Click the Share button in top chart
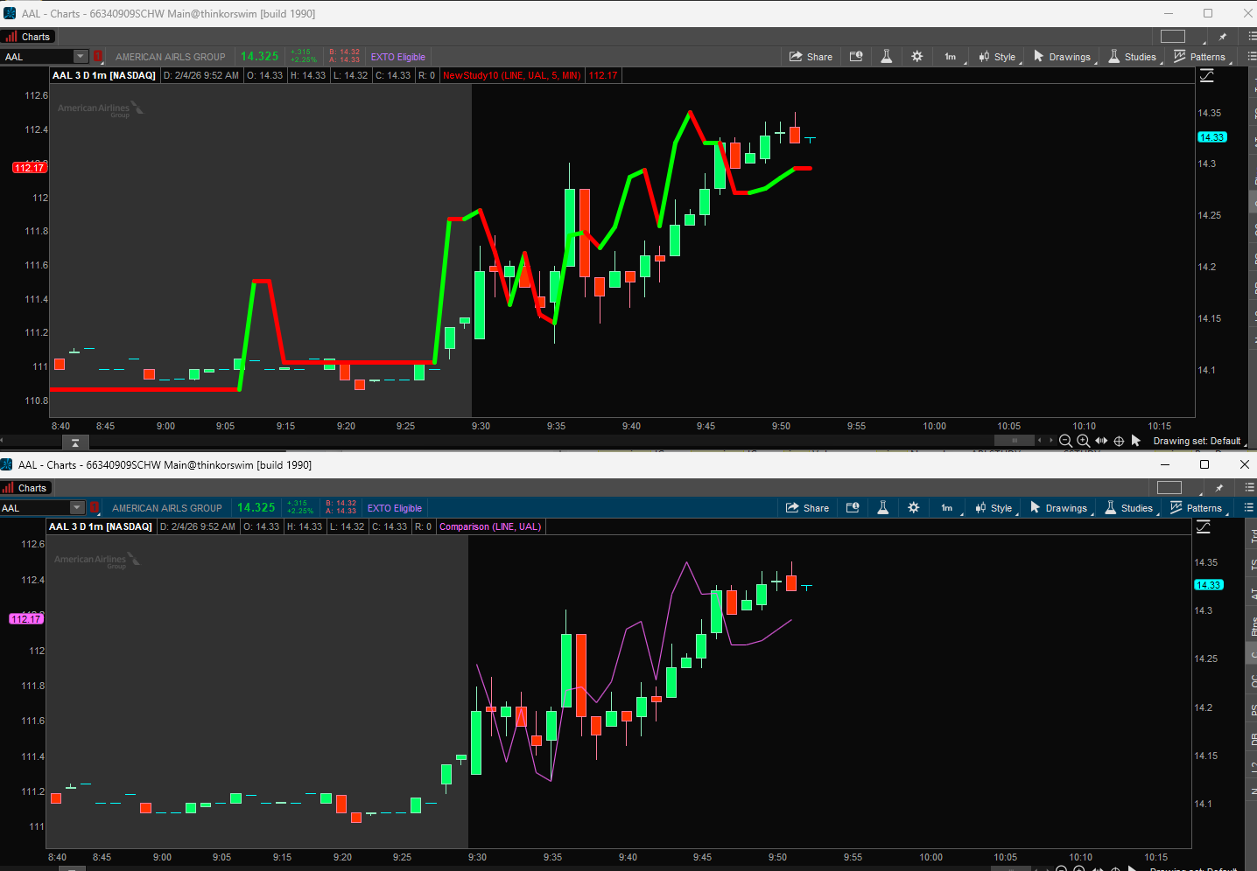The height and width of the screenshot is (871, 1257). [811, 57]
